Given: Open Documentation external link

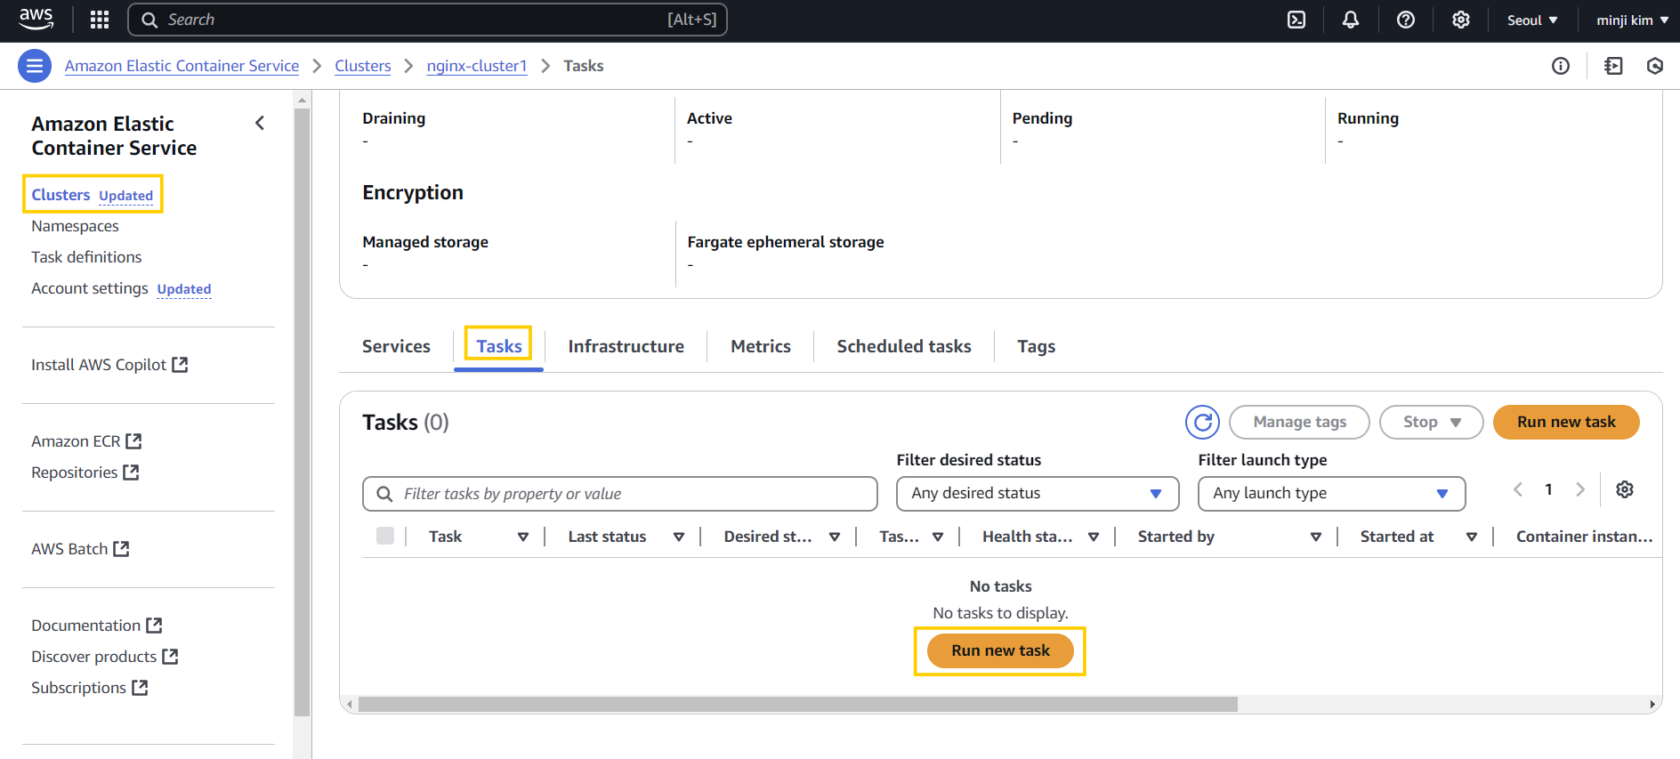Looking at the screenshot, I should [97, 626].
